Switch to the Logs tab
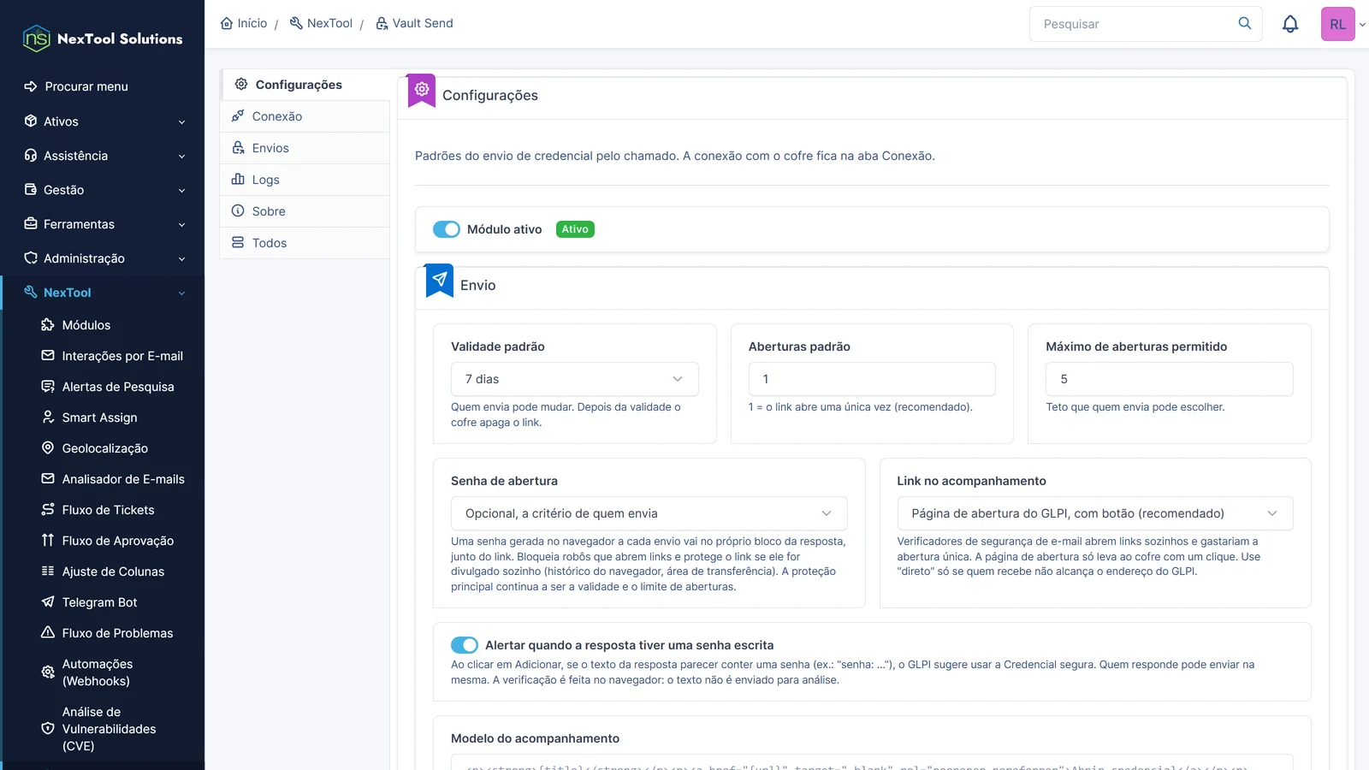 (305, 180)
